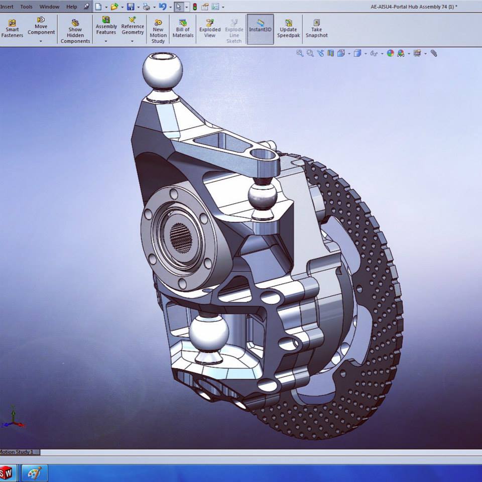Click the Zoom to Fit magnifier icon

click(300, 53)
